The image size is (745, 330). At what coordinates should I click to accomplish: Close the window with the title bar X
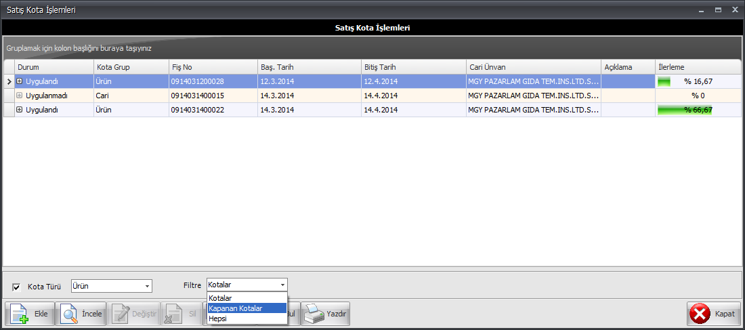click(736, 10)
